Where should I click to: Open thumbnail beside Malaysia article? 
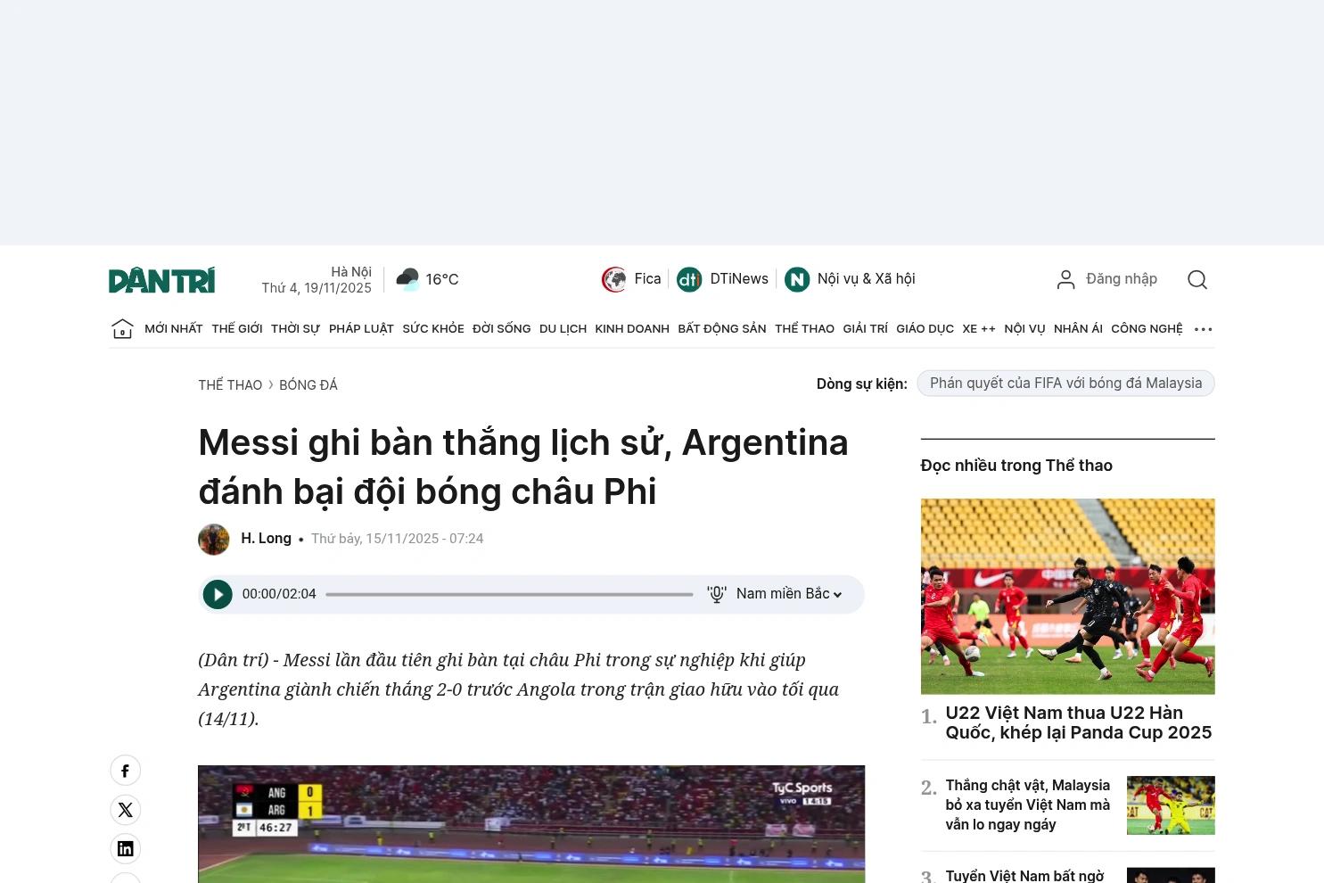(x=1171, y=805)
